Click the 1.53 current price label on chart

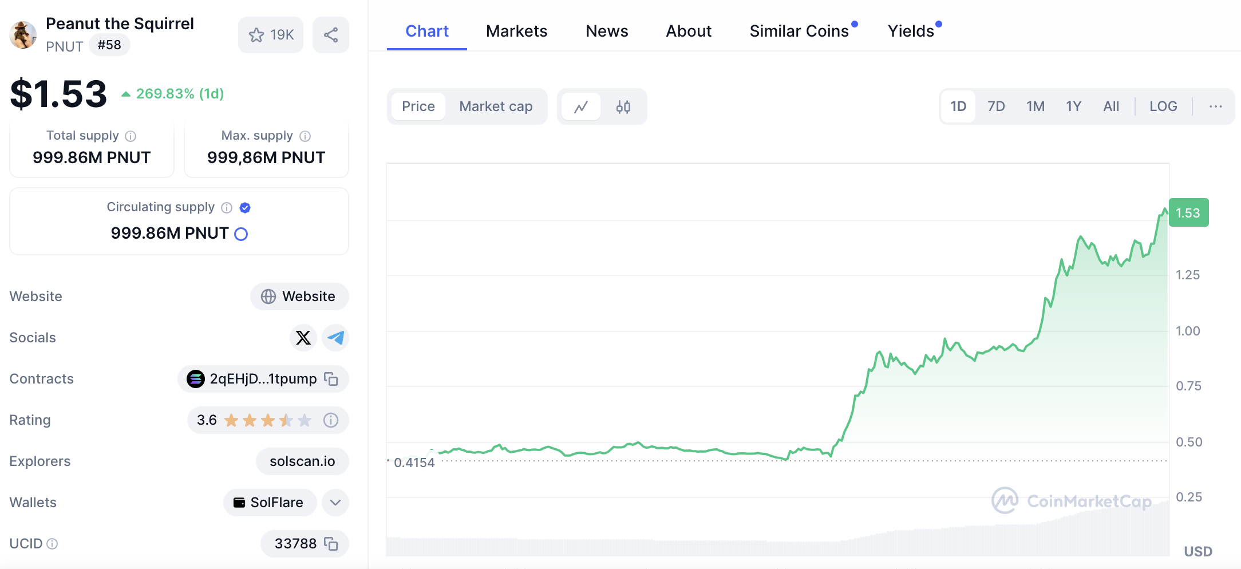(1188, 213)
